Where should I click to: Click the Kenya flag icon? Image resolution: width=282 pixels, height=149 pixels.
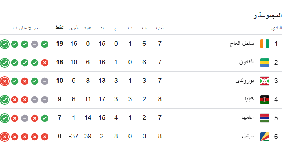point(265,100)
